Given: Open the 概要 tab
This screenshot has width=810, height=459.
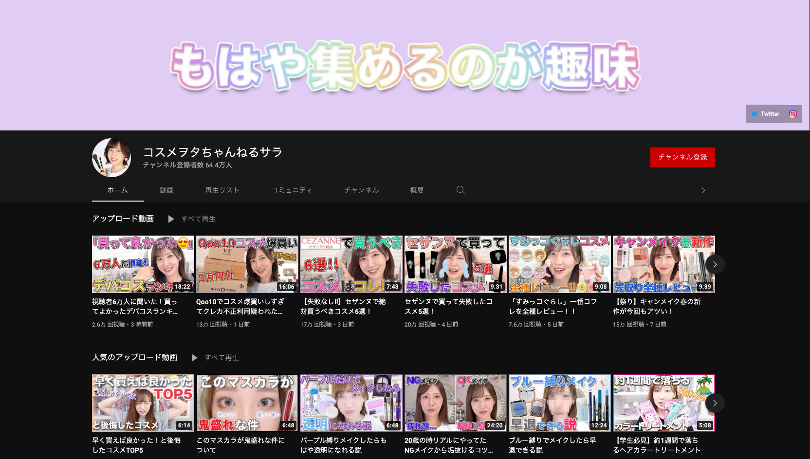Looking at the screenshot, I should click(x=417, y=190).
